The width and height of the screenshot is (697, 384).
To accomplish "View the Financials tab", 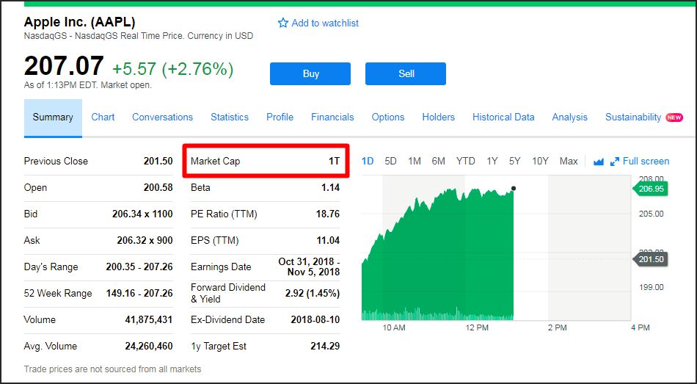I will [x=332, y=117].
